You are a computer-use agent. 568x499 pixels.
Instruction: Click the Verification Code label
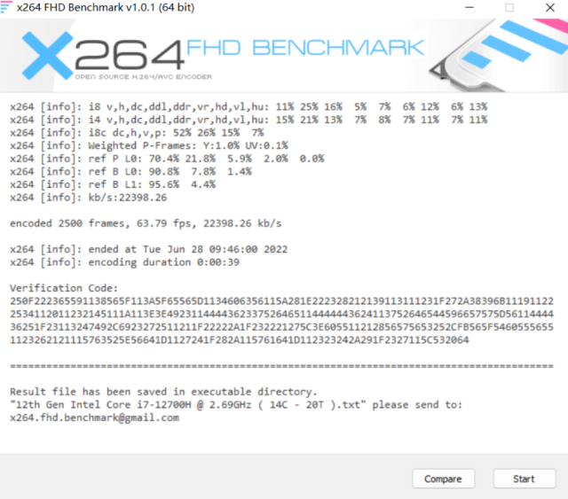64,288
